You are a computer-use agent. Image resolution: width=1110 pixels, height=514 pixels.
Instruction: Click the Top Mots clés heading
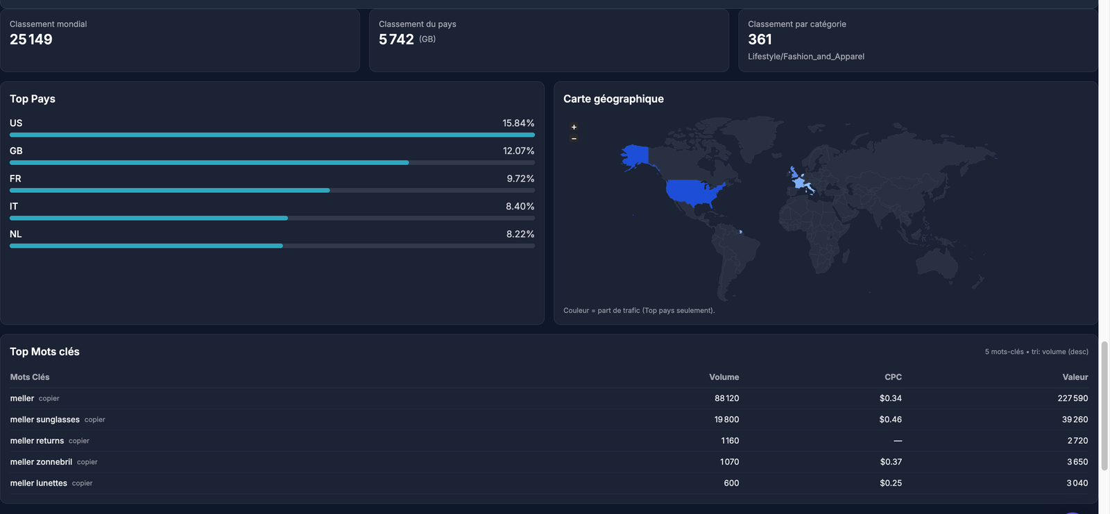coord(44,352)
